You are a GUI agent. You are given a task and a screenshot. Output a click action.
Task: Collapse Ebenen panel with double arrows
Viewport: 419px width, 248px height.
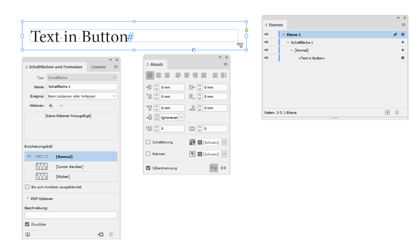click(x=398, y=18)
